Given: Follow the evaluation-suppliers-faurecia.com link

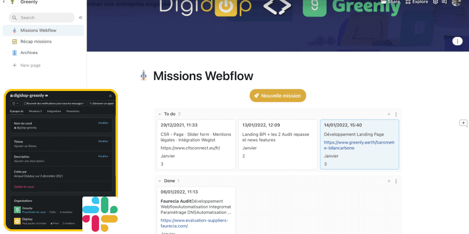Looking at the screenshot, I should (194, 223).
